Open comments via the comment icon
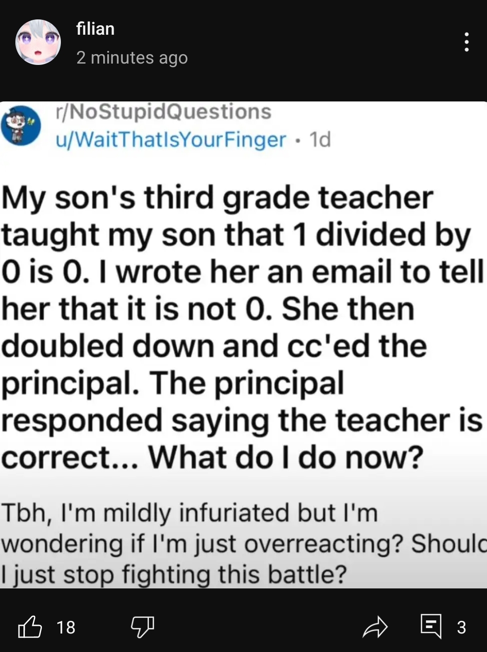Screen dimensions: 487x652 point(431,626)
